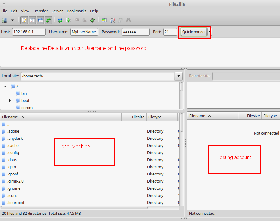The width and height of the screenshot is (280, 221).
Task: Toggle the directory comparison icon
Action: click(x=104, y=20)
